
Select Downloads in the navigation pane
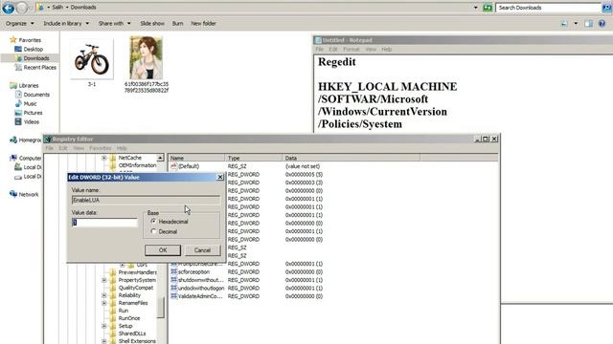(x=36, y=58)
